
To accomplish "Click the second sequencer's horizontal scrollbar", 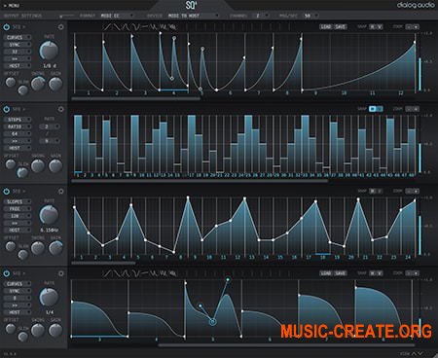I will [200, 181].
